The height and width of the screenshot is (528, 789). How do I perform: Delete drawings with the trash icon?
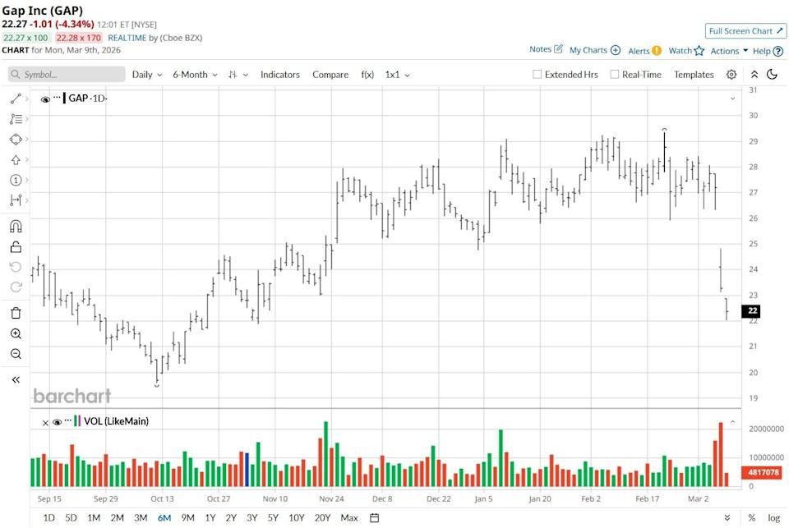(x=16, y=313)
